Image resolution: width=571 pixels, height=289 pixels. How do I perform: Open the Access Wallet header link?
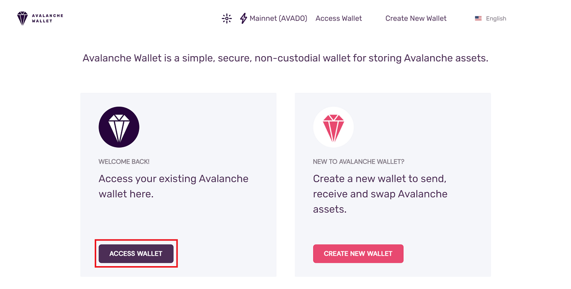pos(339,19)
